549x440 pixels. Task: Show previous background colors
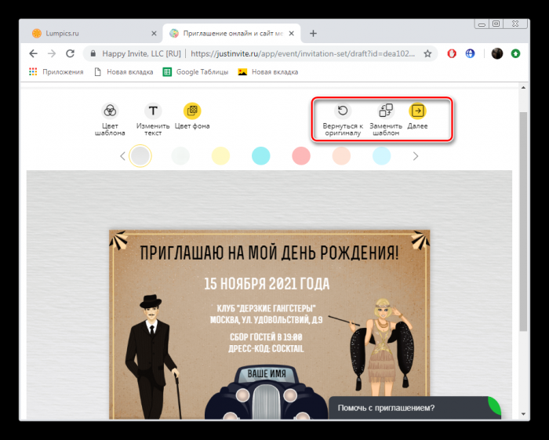(x=122, y=156)
